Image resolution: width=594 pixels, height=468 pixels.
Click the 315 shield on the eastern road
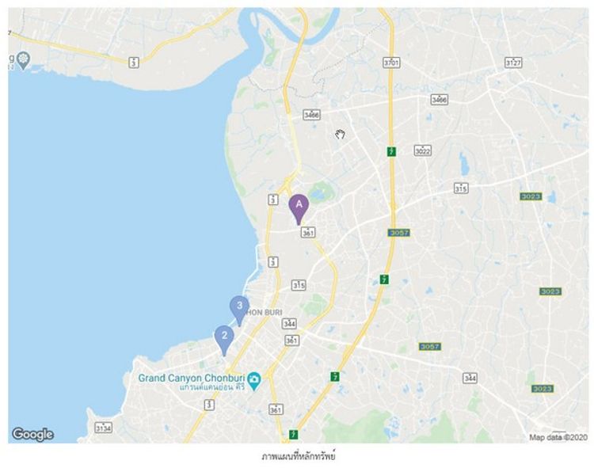pyautogui.click(x=461, y=188)
